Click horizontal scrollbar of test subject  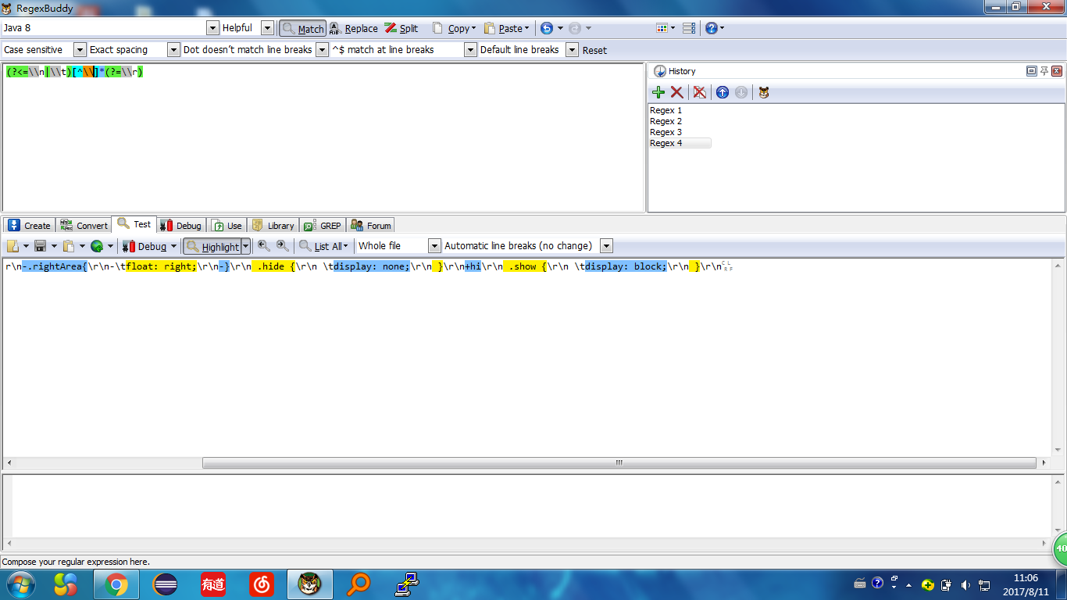click(x=619, y=462)
